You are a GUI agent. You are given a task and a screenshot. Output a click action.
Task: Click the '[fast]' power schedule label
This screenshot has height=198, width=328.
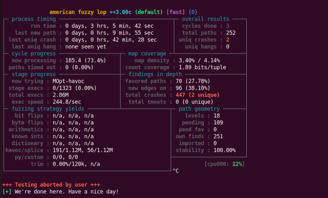(176, 12)
